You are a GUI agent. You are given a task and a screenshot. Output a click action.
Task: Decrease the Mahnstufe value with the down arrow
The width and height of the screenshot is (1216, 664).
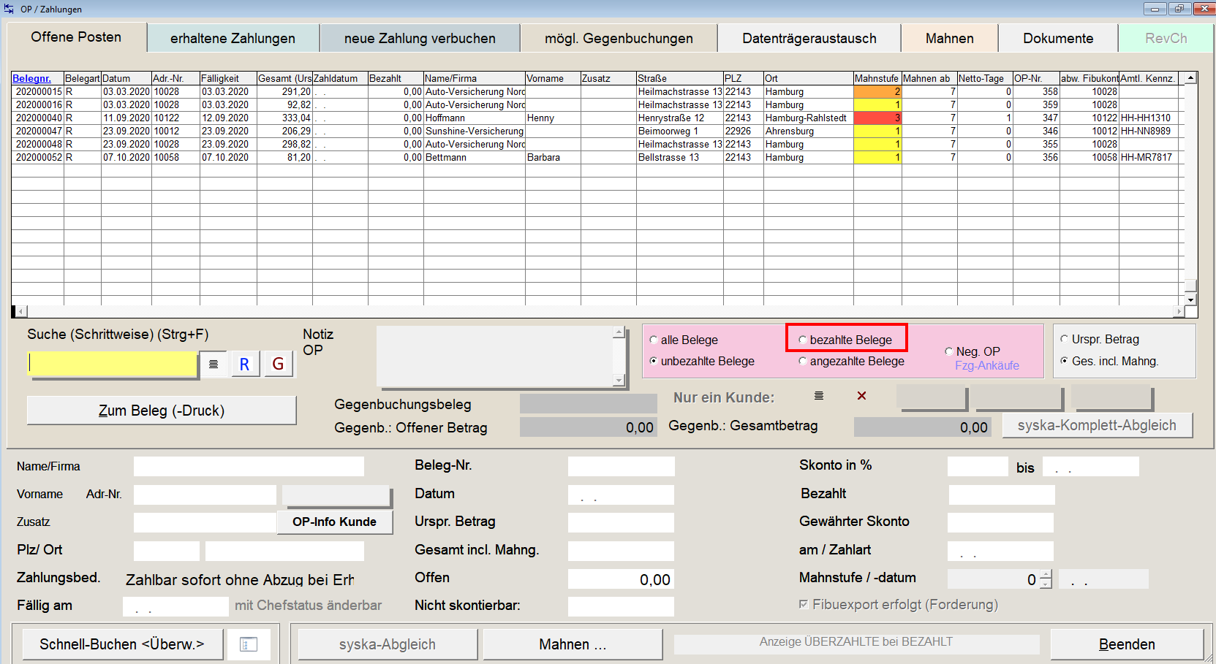1046,584
